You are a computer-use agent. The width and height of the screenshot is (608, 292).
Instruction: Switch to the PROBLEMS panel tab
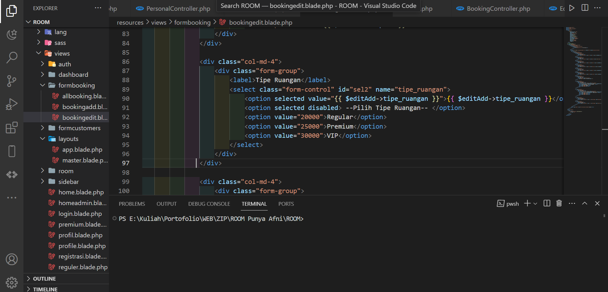point(132,204)
